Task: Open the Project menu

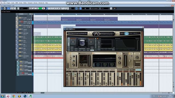Action: click(x=8, y=3)
